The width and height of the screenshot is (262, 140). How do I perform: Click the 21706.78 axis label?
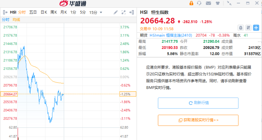10,27
